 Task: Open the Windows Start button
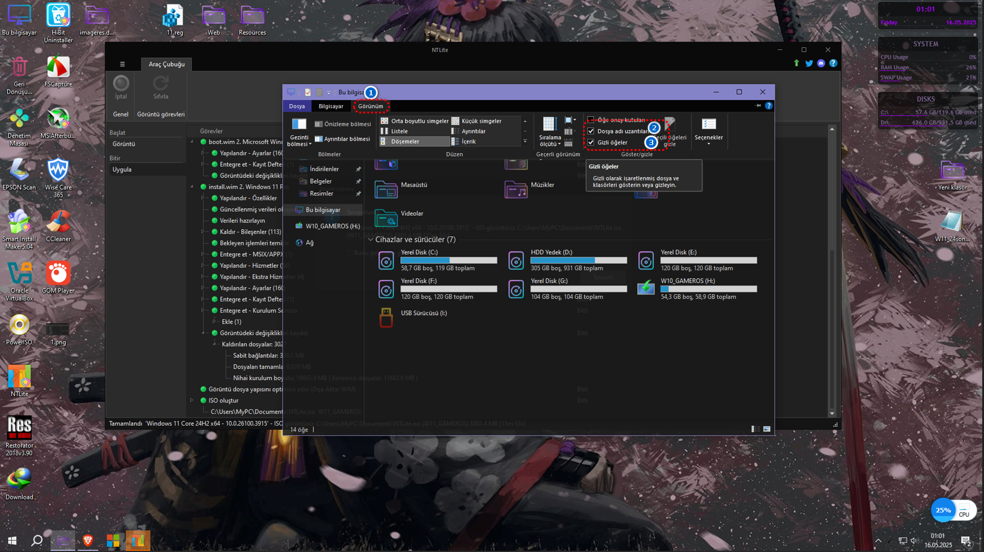point(12,541)
